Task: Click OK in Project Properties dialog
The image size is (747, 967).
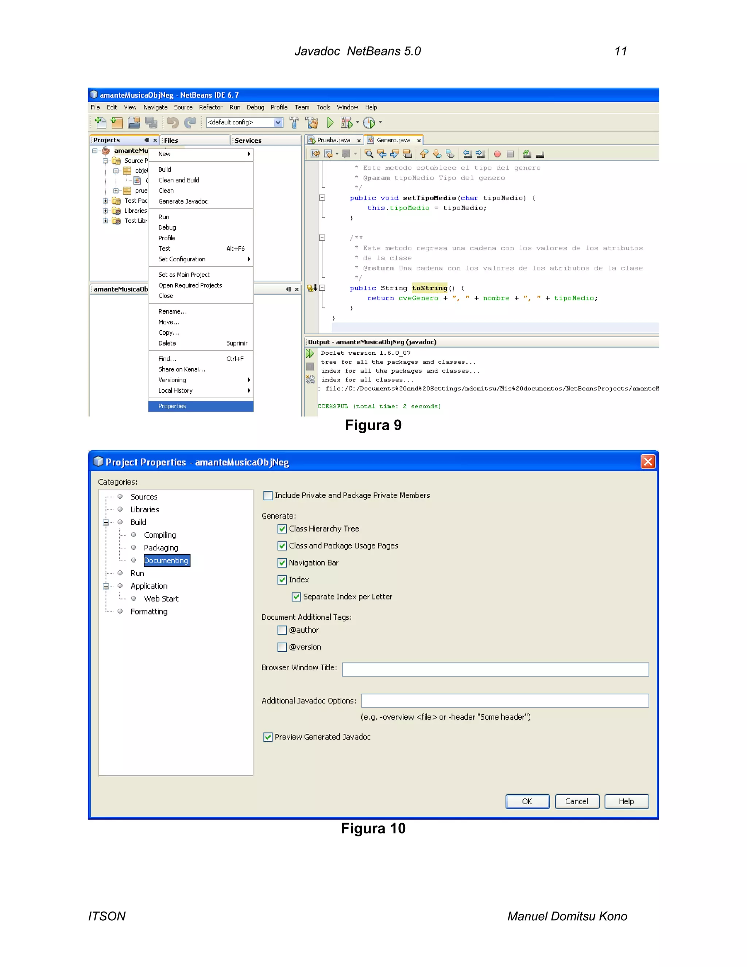Action: [x=527, y=802]
